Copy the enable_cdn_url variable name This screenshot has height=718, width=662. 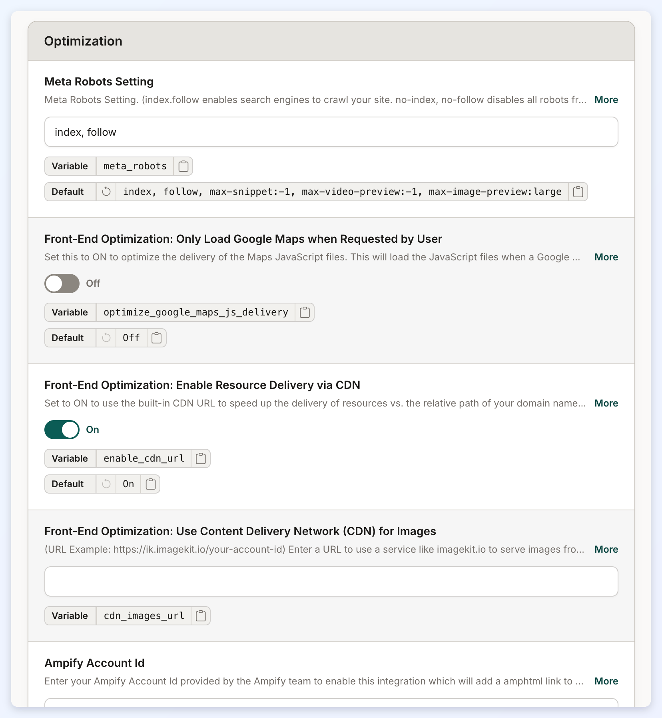[201, 458]
